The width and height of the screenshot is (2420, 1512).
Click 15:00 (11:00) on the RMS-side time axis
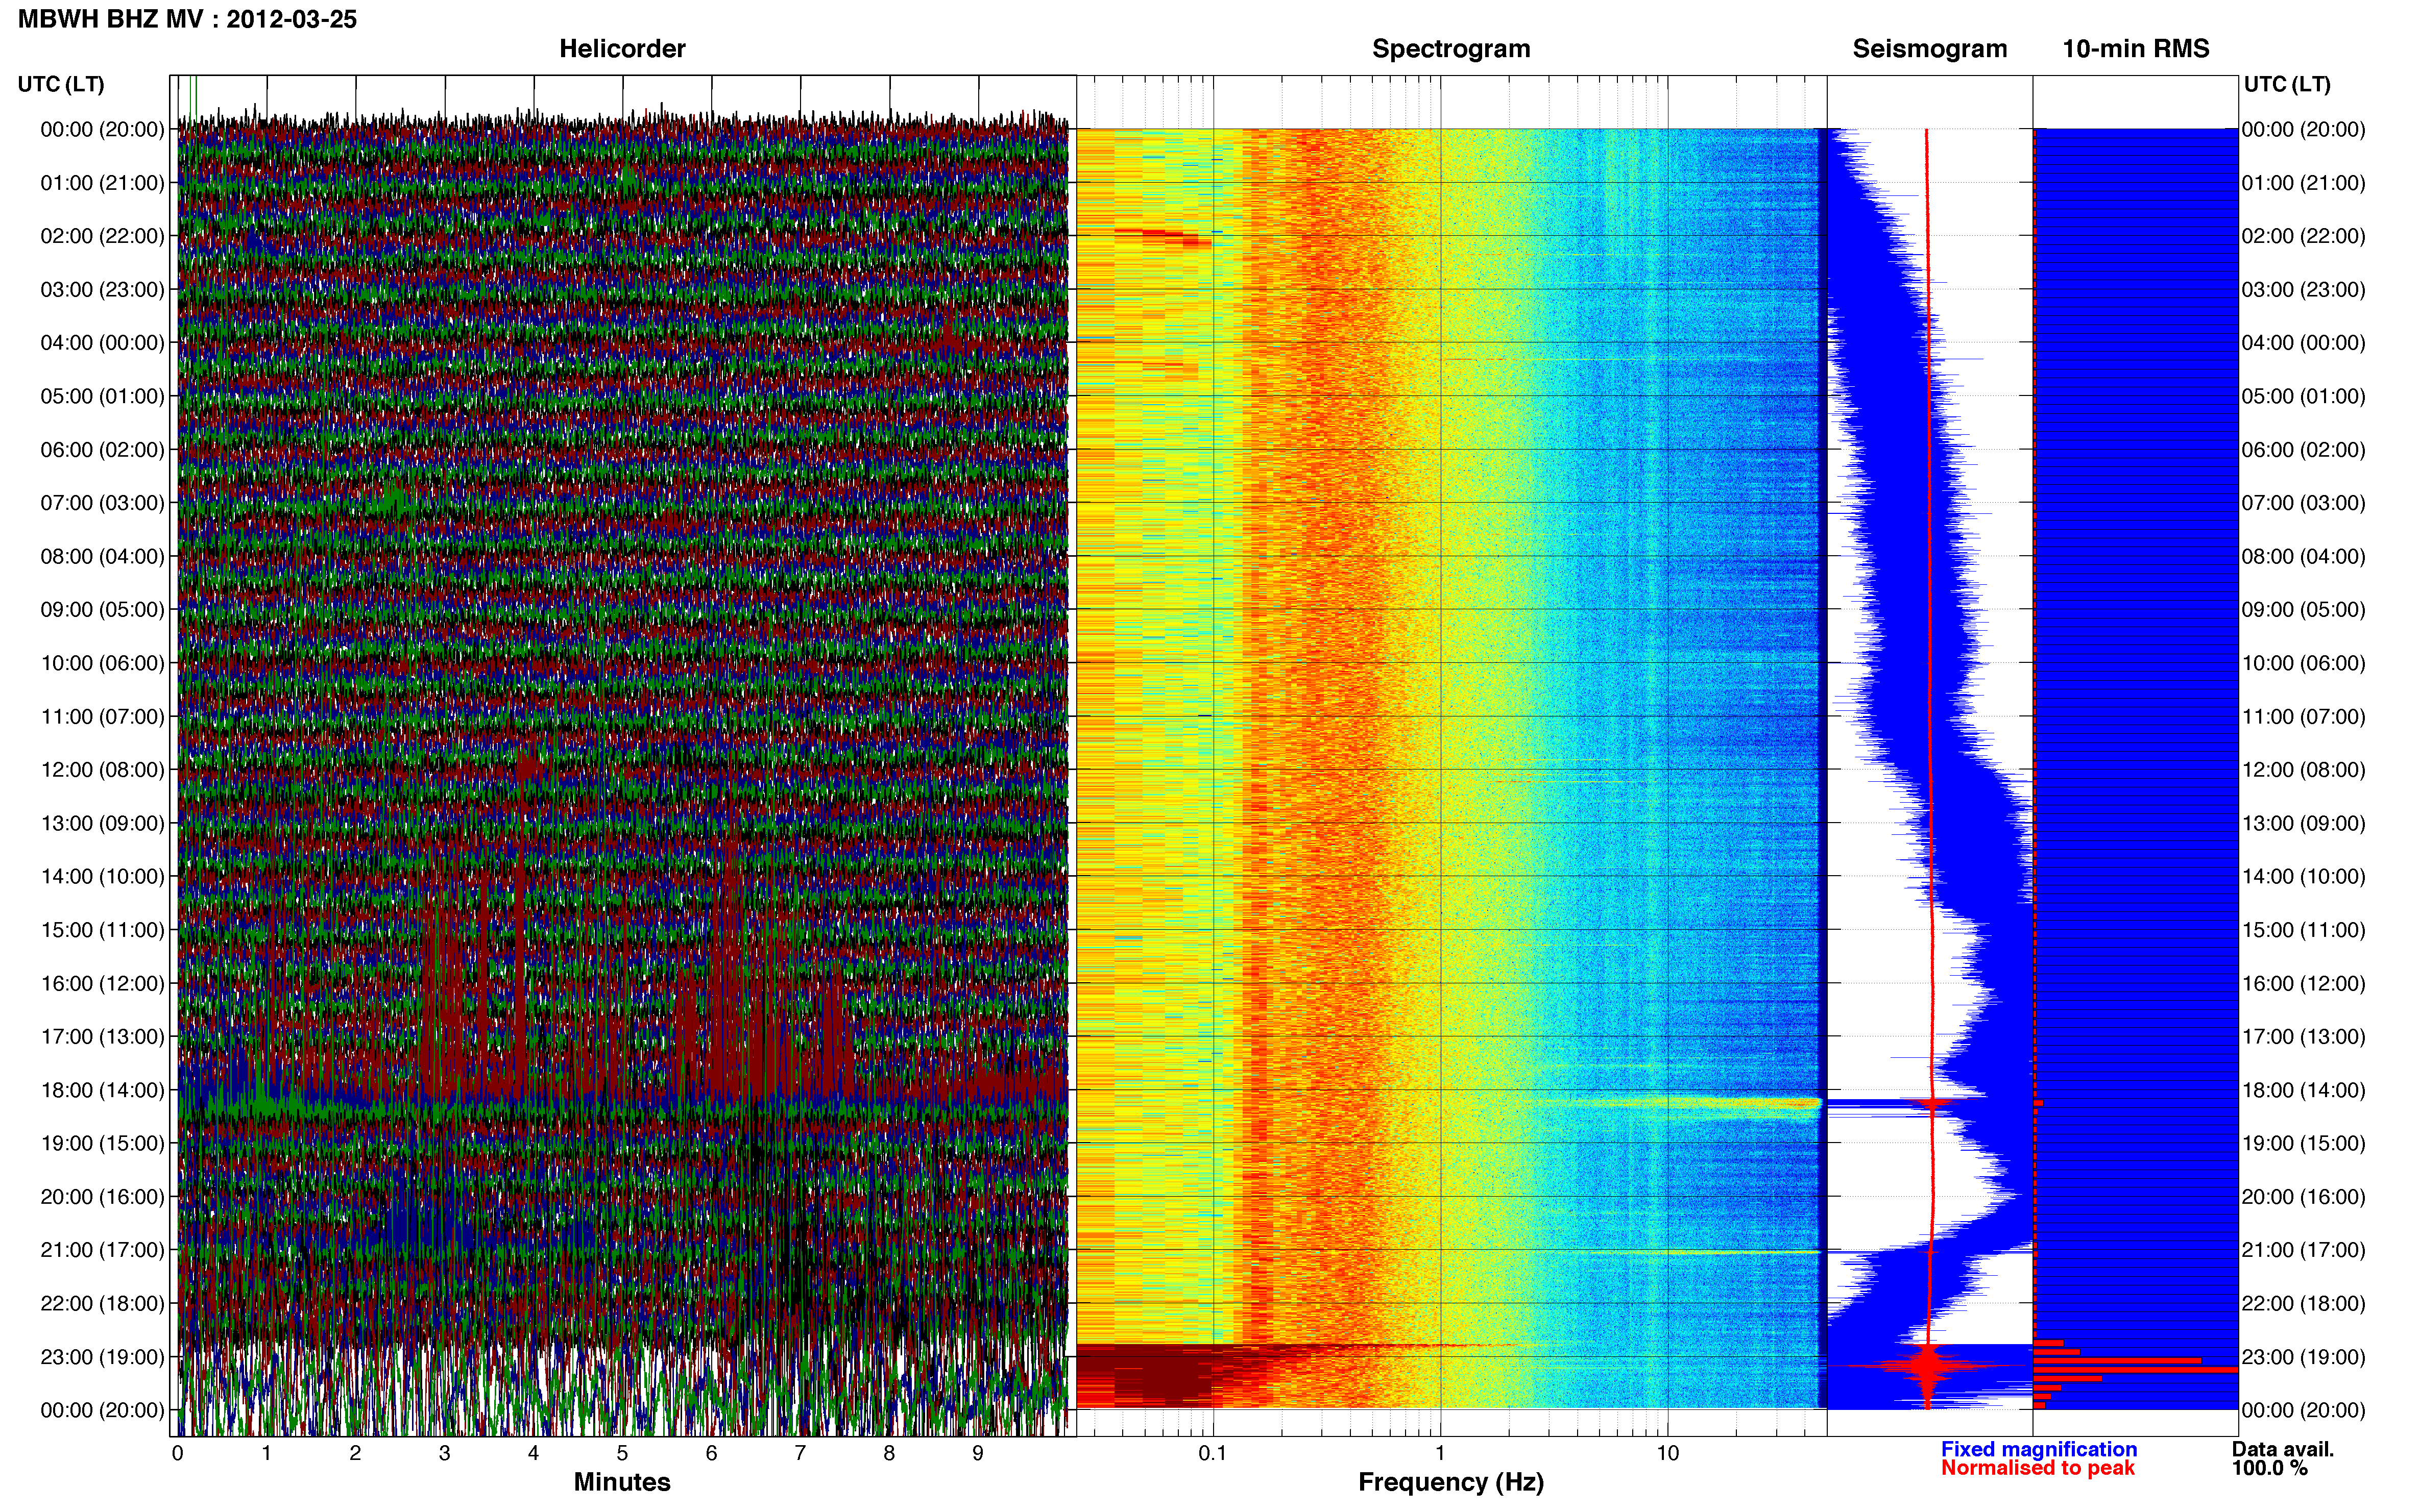(x=2303, y=930)
